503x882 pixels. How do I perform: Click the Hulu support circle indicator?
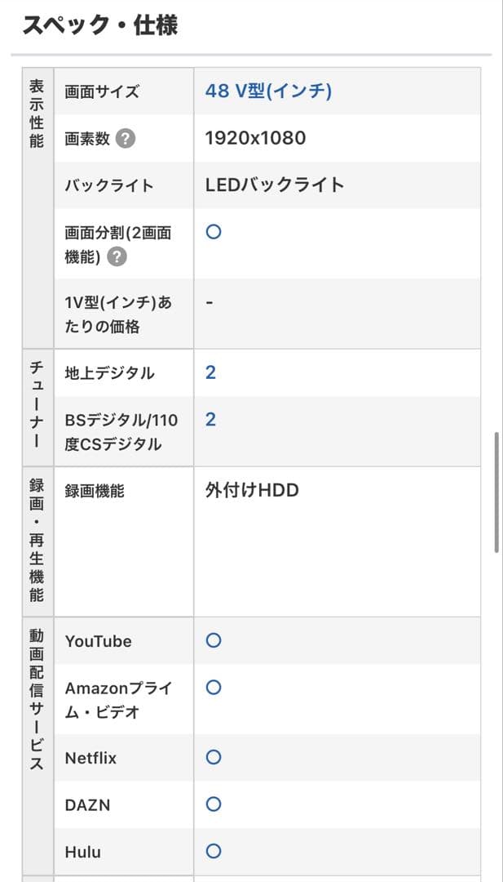coord(213,850)
